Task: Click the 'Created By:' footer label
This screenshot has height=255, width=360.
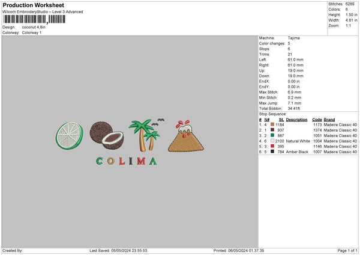Action: click(x=13, y=251)
